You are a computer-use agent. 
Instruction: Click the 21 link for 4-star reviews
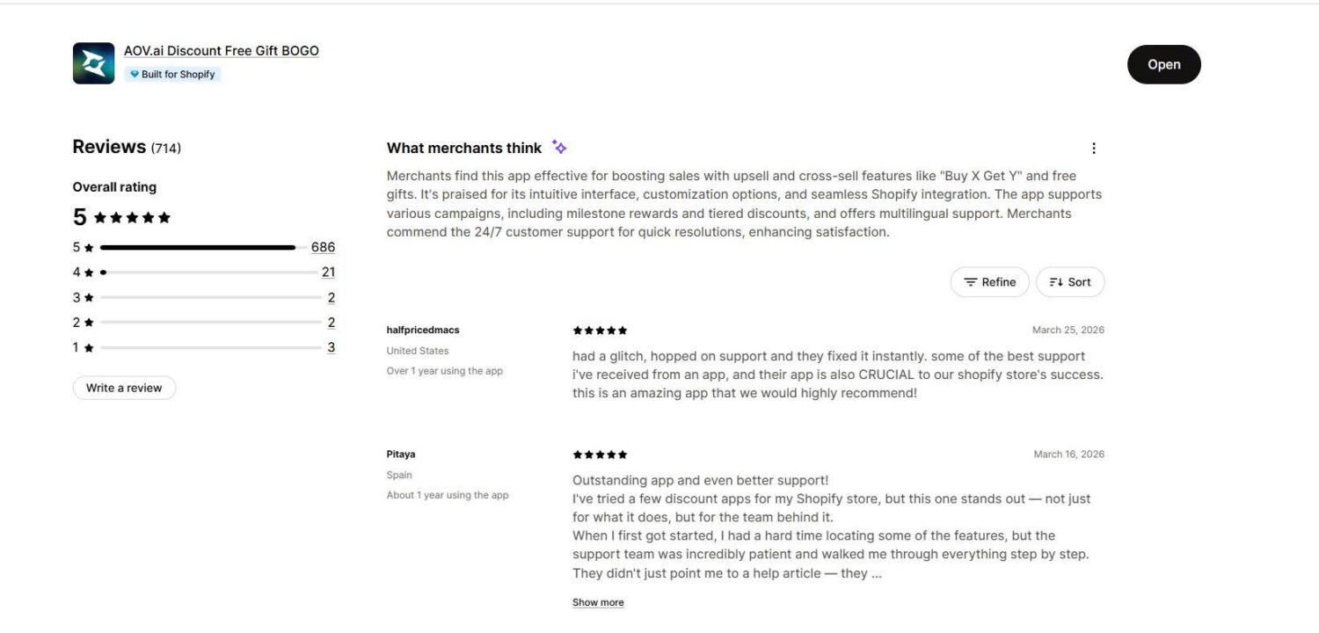[329, 272]
